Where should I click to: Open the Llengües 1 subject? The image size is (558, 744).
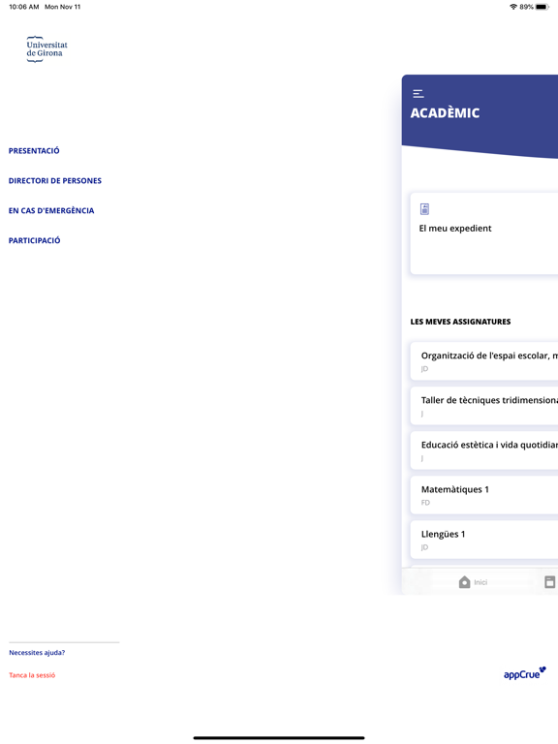484,540
